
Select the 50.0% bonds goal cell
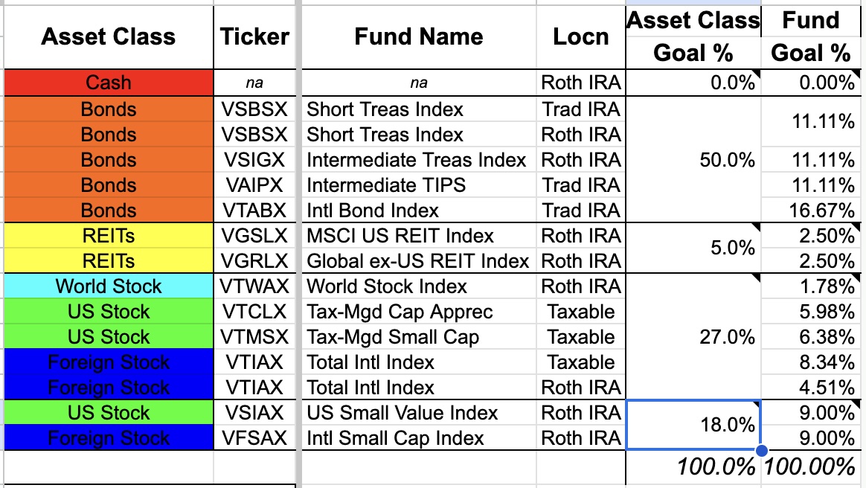(x=693, y=160)
